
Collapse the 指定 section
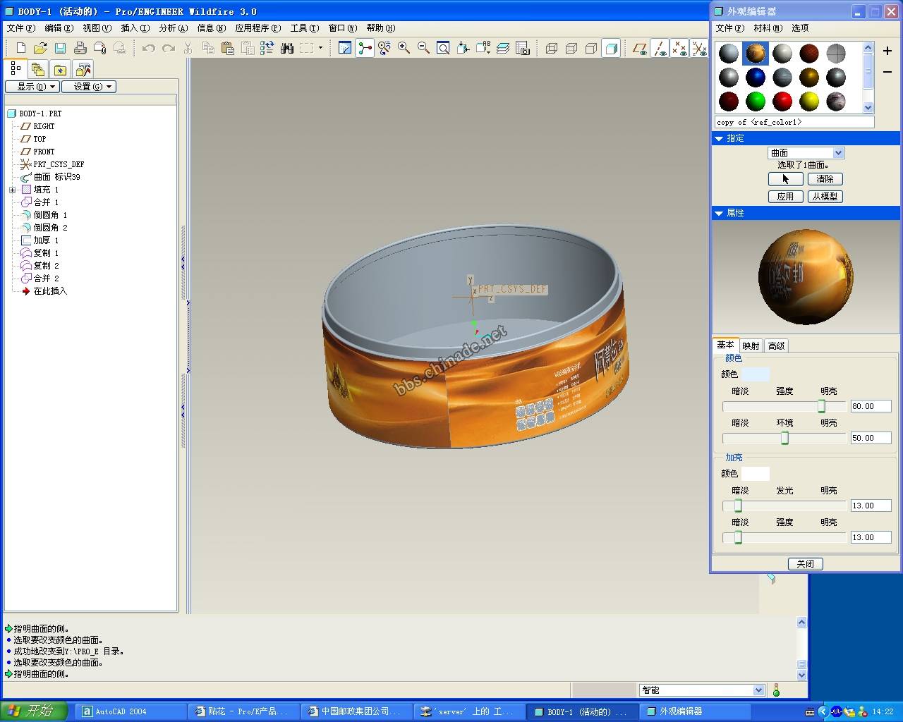click(719, 138)
